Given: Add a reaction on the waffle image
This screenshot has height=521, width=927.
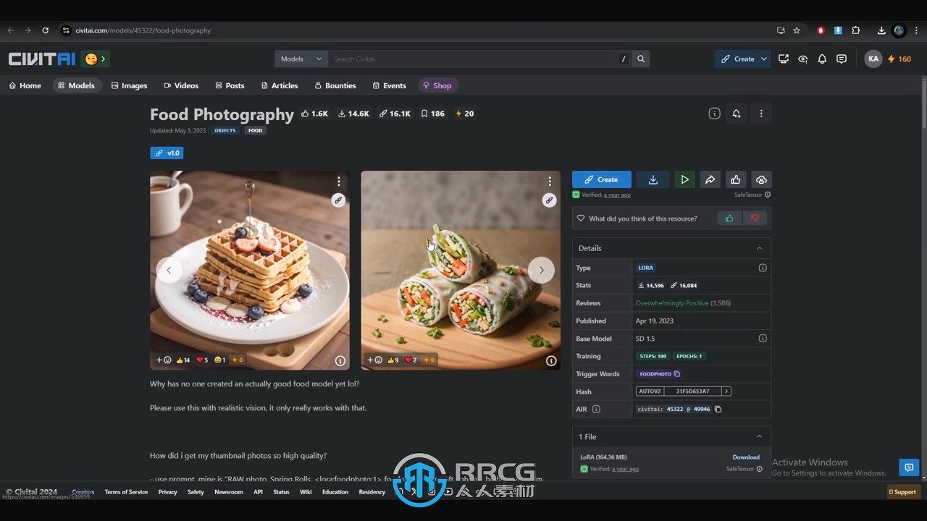Looking at the screenshot, I should click(164, 360).
